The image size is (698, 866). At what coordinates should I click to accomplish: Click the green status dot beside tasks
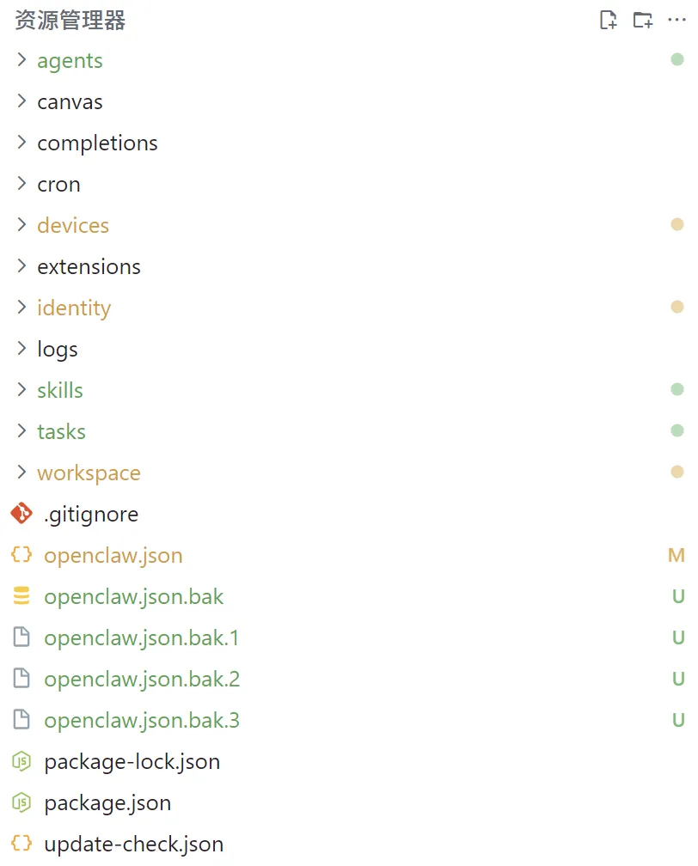pyautogui.click(x=677, y=430)
